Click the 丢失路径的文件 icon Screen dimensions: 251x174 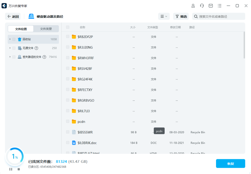(19, 57)
